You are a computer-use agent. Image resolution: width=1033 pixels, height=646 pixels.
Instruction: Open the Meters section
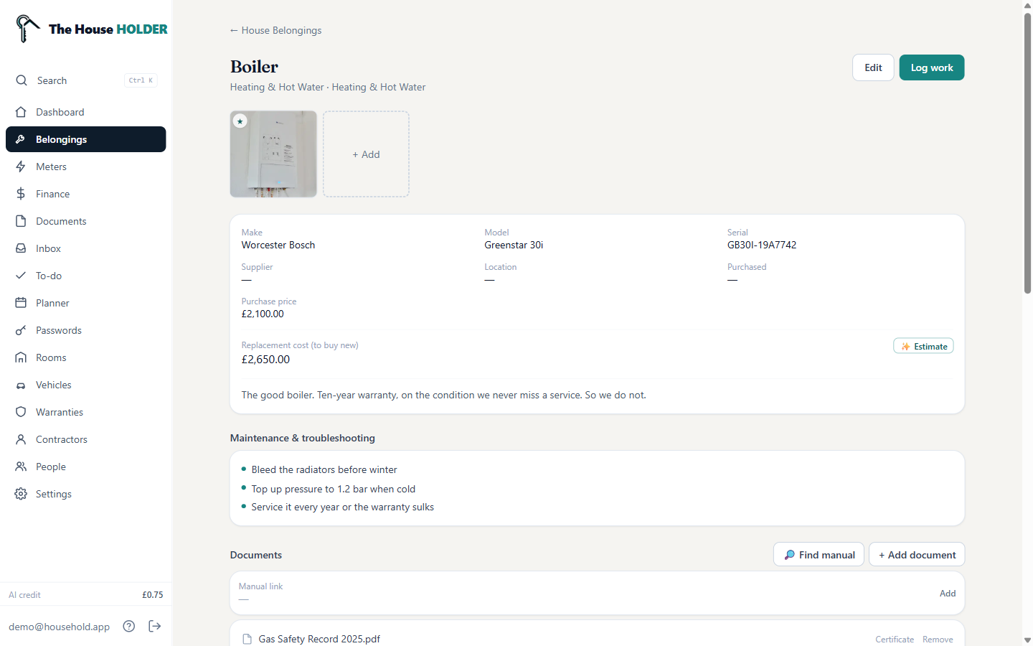click(x=86, y=167)
